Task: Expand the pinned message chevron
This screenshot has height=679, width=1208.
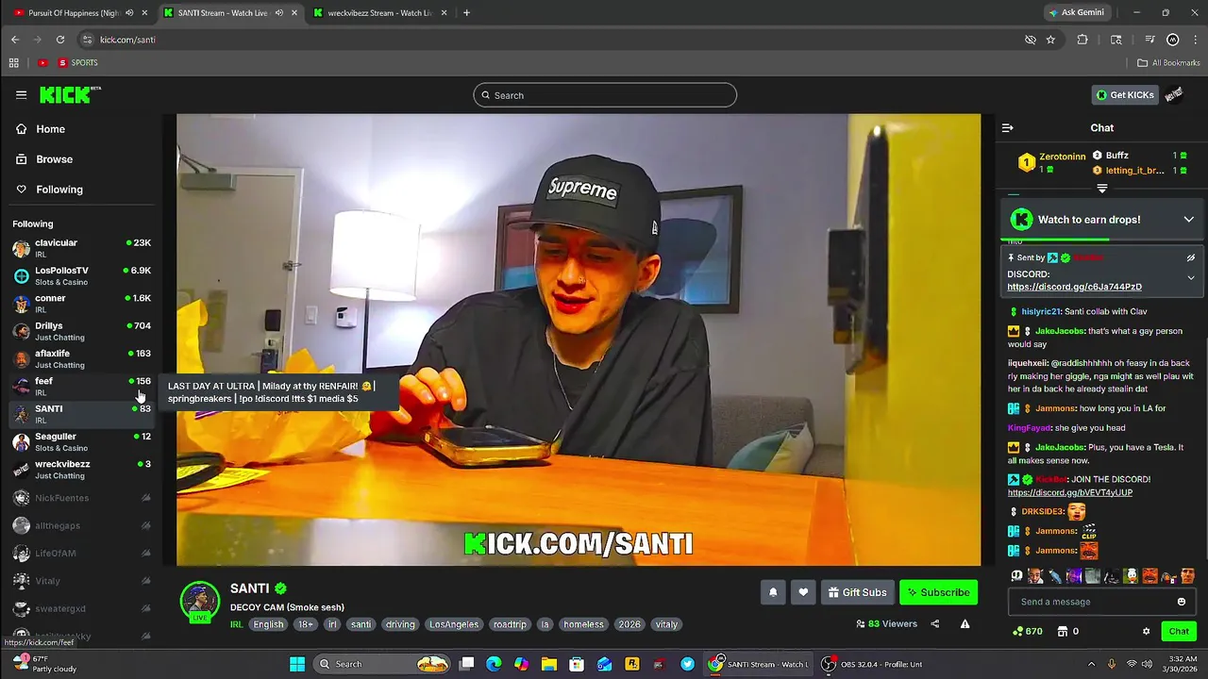Action: (1191, 278)
